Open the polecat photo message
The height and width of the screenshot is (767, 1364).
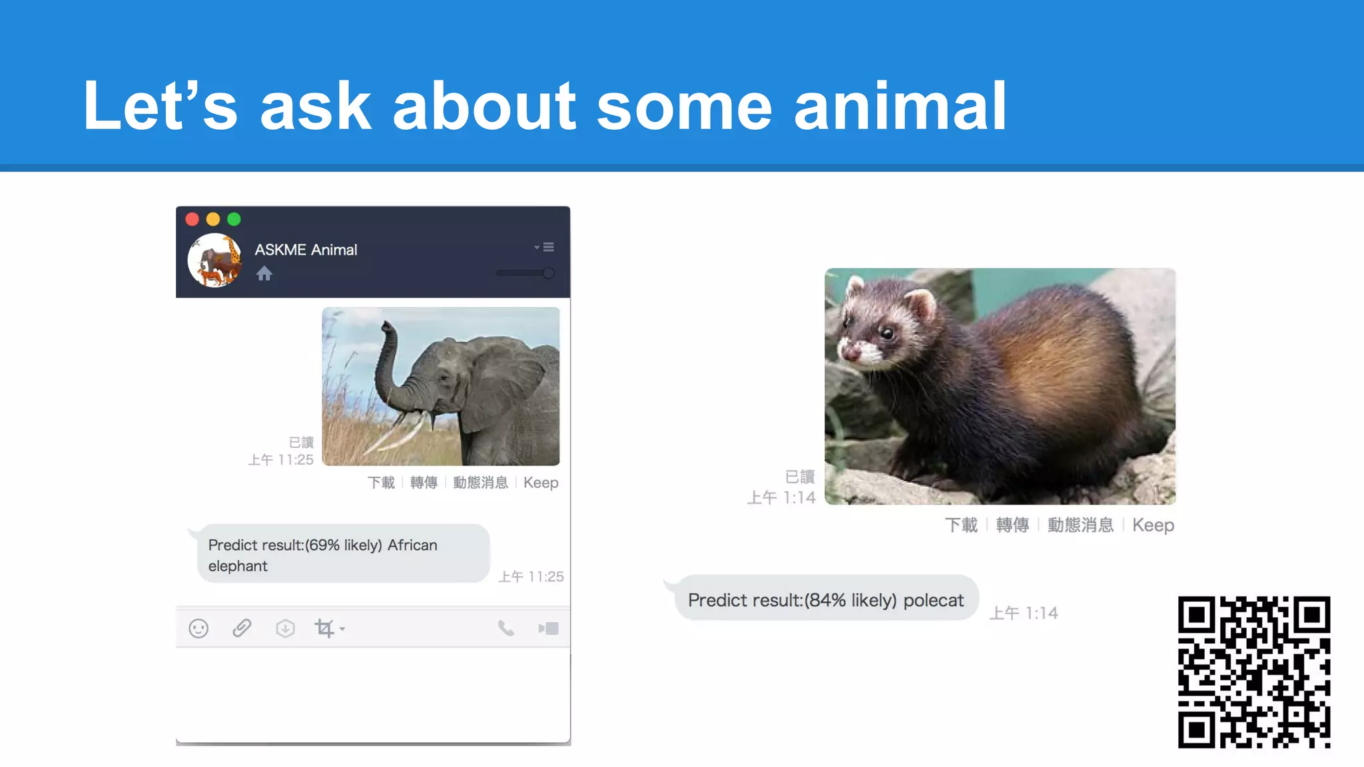pyautogui.click(x=1000, y=386)
